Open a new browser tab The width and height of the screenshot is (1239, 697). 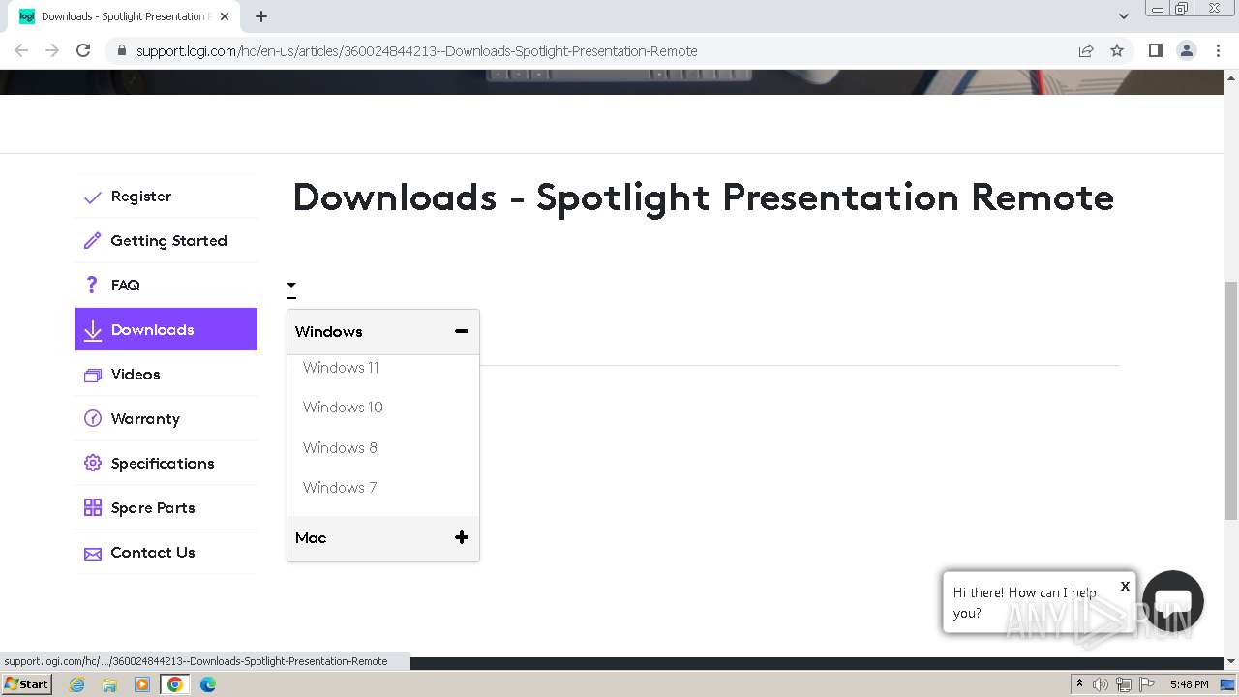coord(261,16)
